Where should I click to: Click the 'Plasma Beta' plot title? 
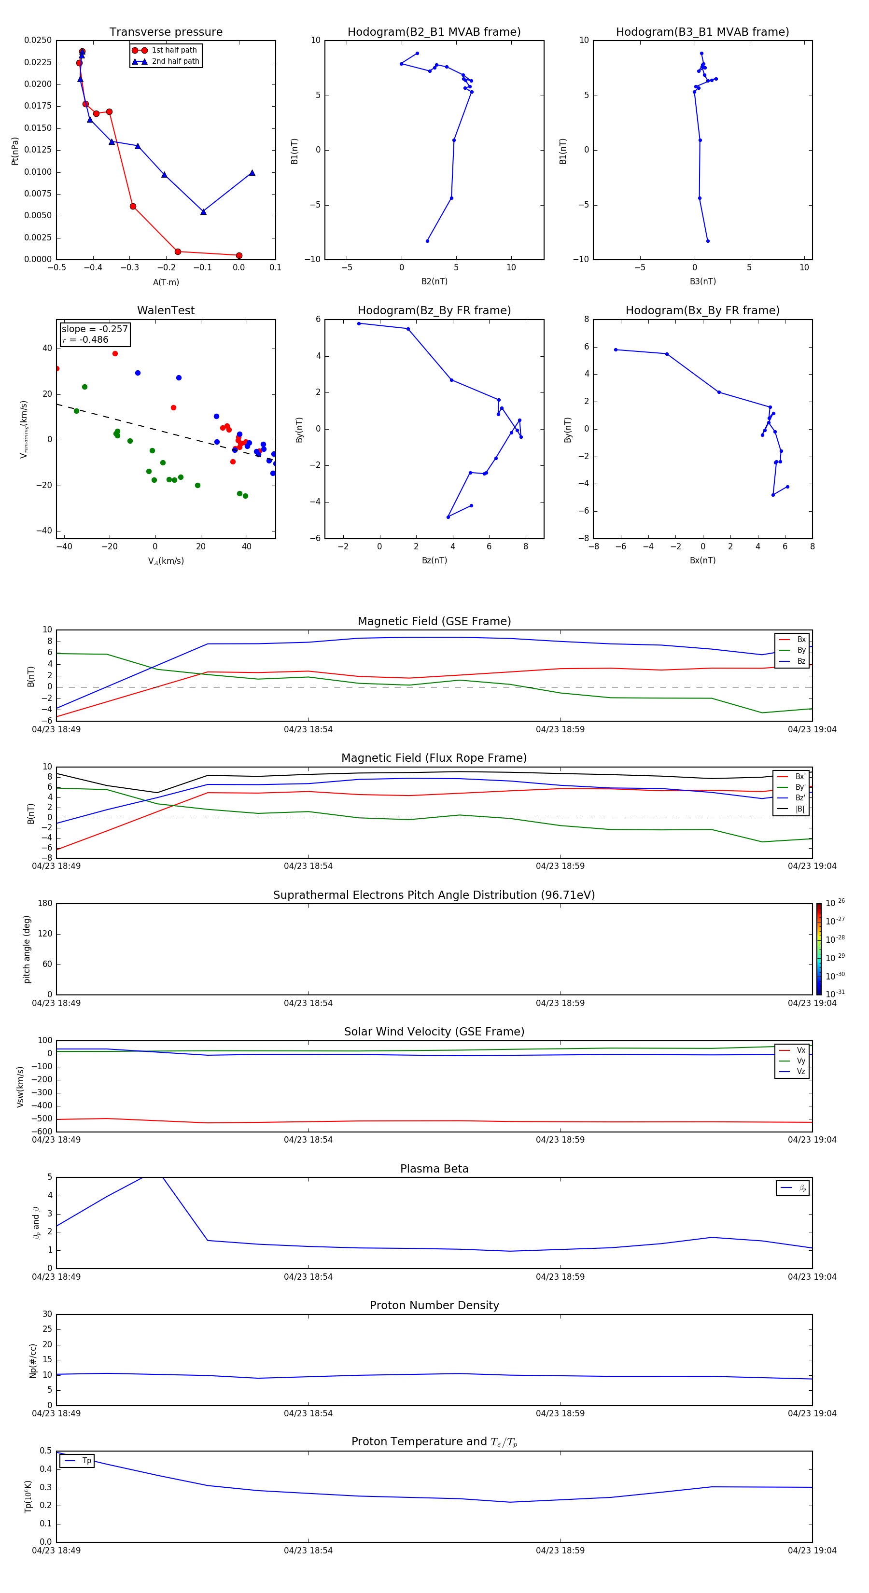click(434, 1169)
